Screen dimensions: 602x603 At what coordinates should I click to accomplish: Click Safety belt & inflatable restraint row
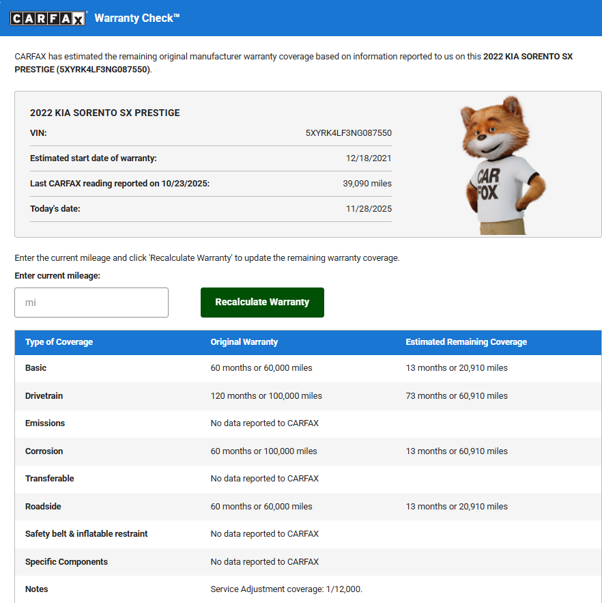308,534
